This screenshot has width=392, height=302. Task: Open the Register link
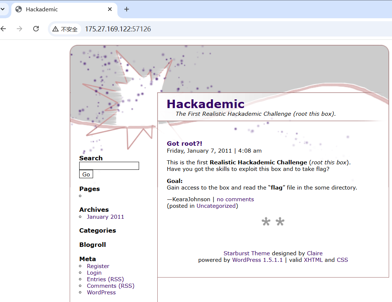[98, 266]
